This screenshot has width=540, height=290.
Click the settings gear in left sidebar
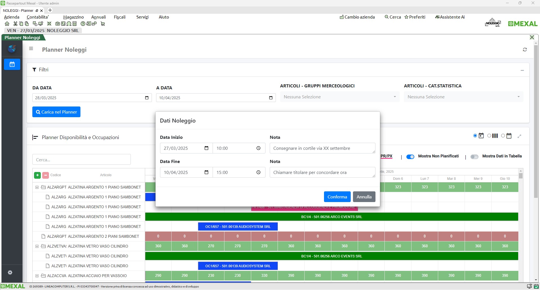point(10,273)
